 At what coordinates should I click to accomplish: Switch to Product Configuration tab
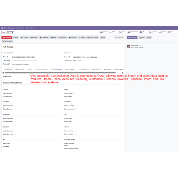[x=41, y=69]
